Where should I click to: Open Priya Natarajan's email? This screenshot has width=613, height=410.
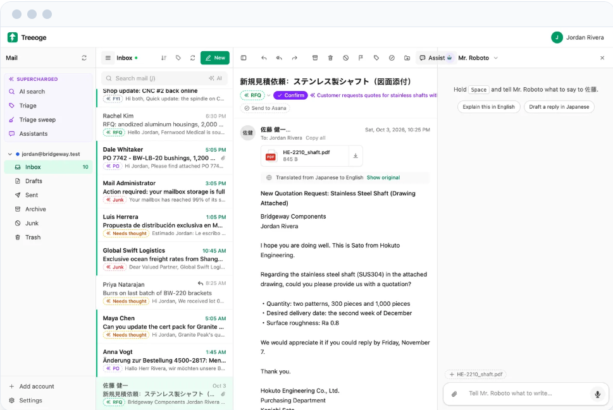coord(164,292)
